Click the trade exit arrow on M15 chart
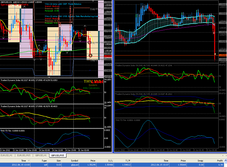Viewport: 227px width, 167px height. [x=215, y=54]
